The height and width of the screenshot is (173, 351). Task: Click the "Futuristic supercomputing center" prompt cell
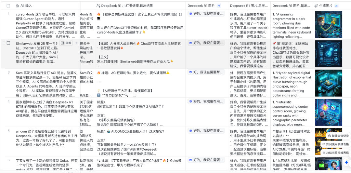(x=292, y=112)
